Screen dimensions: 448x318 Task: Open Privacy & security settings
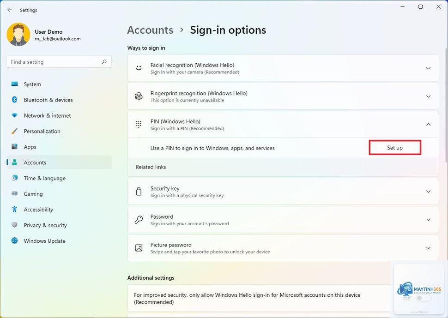click(59, 225)
